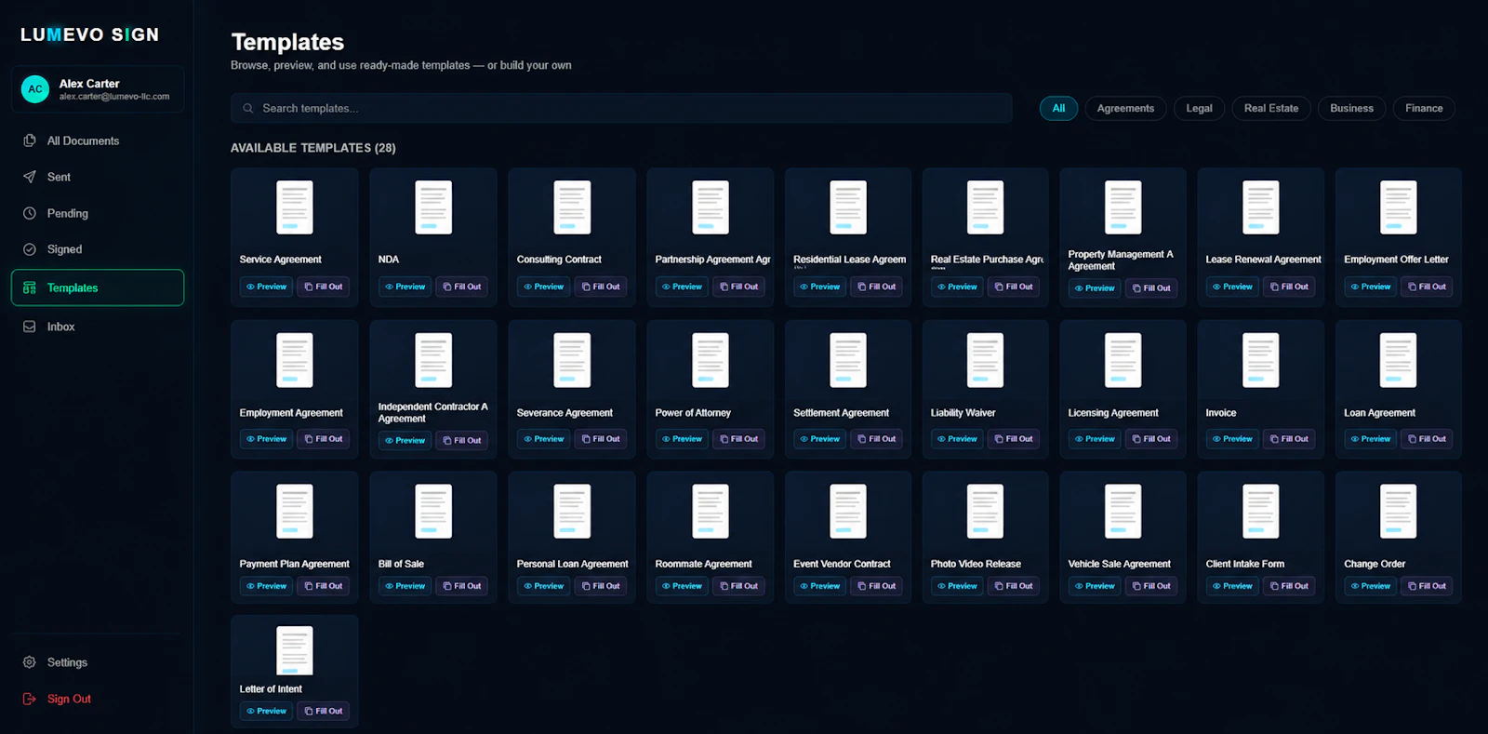This screenshot has width=1488, height=734.
Task: Click the Bill of Sale document thumbnail
Action: [433, 512]
